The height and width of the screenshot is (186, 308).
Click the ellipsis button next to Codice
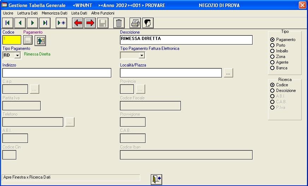[x=28, y=40]
